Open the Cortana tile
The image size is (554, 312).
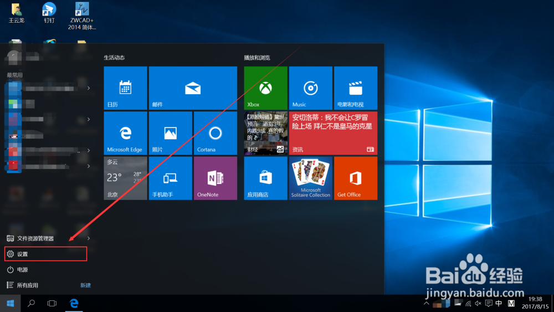(216, 133)
